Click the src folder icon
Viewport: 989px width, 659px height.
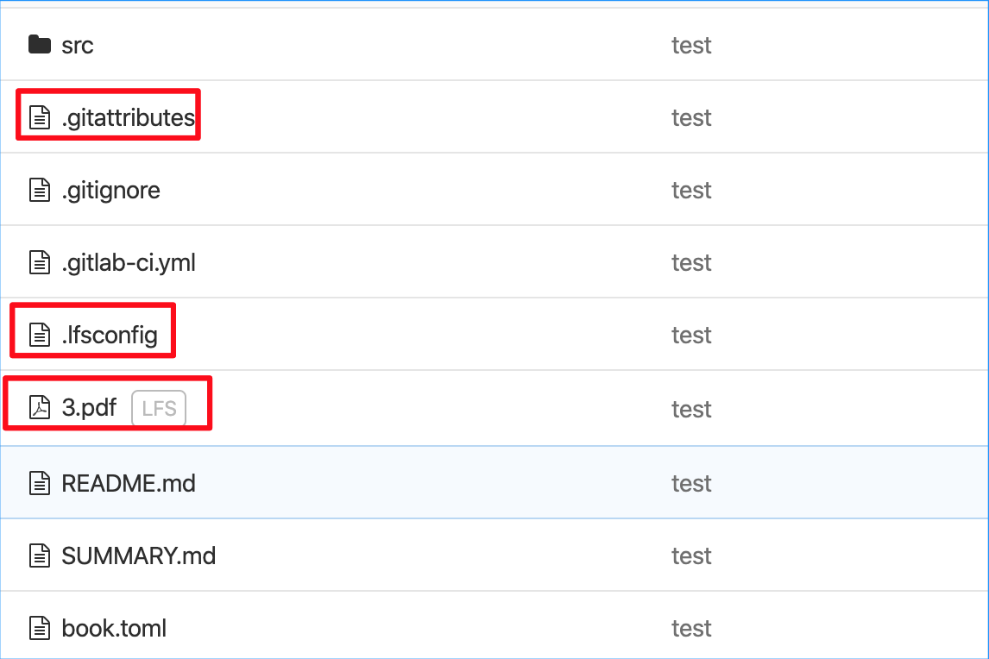click(x=40, y=45)
